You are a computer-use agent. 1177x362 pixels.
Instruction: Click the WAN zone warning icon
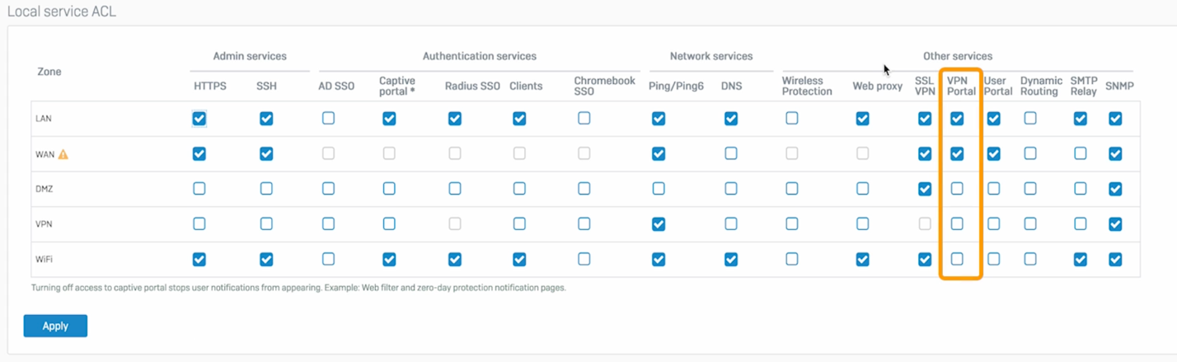point(63,153)
